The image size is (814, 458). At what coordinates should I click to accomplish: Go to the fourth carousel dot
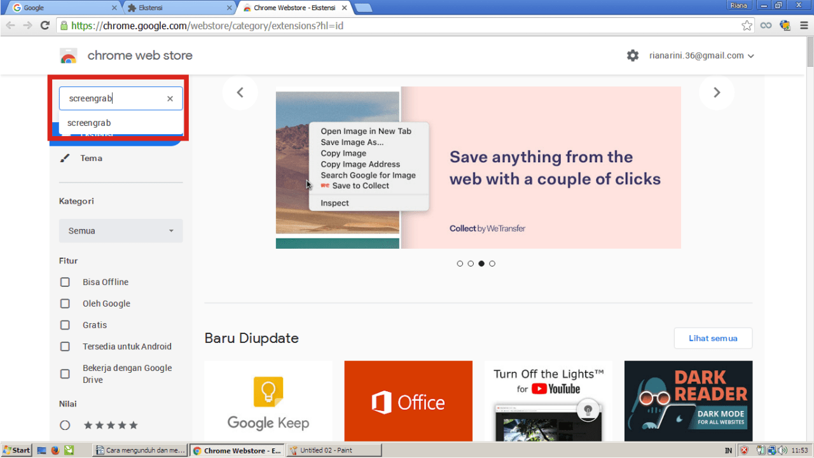coord(492,263)
